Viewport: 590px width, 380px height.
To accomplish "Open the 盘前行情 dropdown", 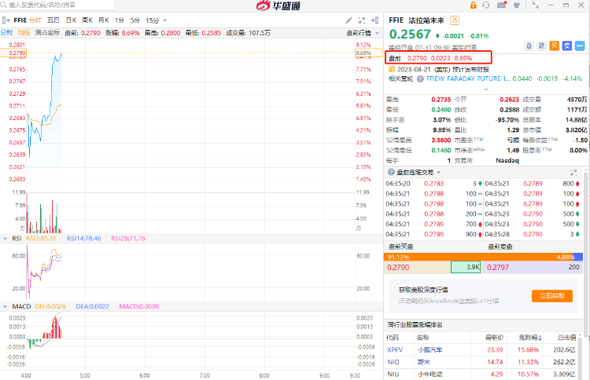I will tap(363, 33).
